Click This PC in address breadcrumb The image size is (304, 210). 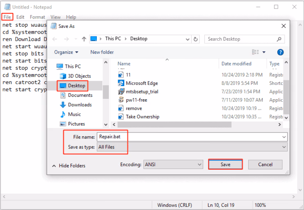click(x=113, y=39)
